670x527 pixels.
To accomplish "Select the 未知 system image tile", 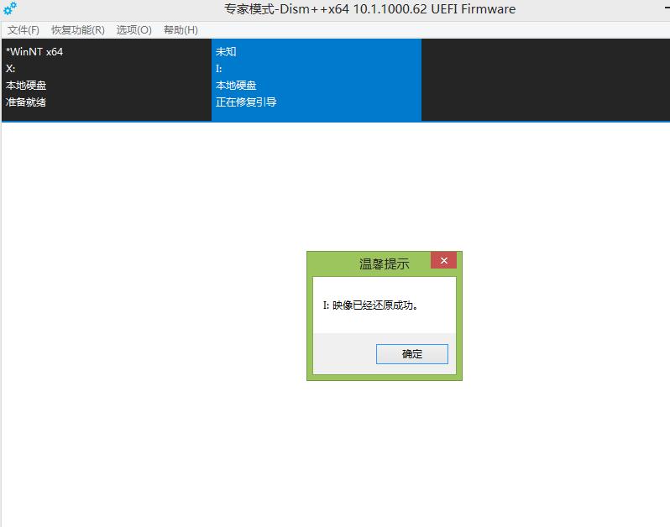I will 316,80.
